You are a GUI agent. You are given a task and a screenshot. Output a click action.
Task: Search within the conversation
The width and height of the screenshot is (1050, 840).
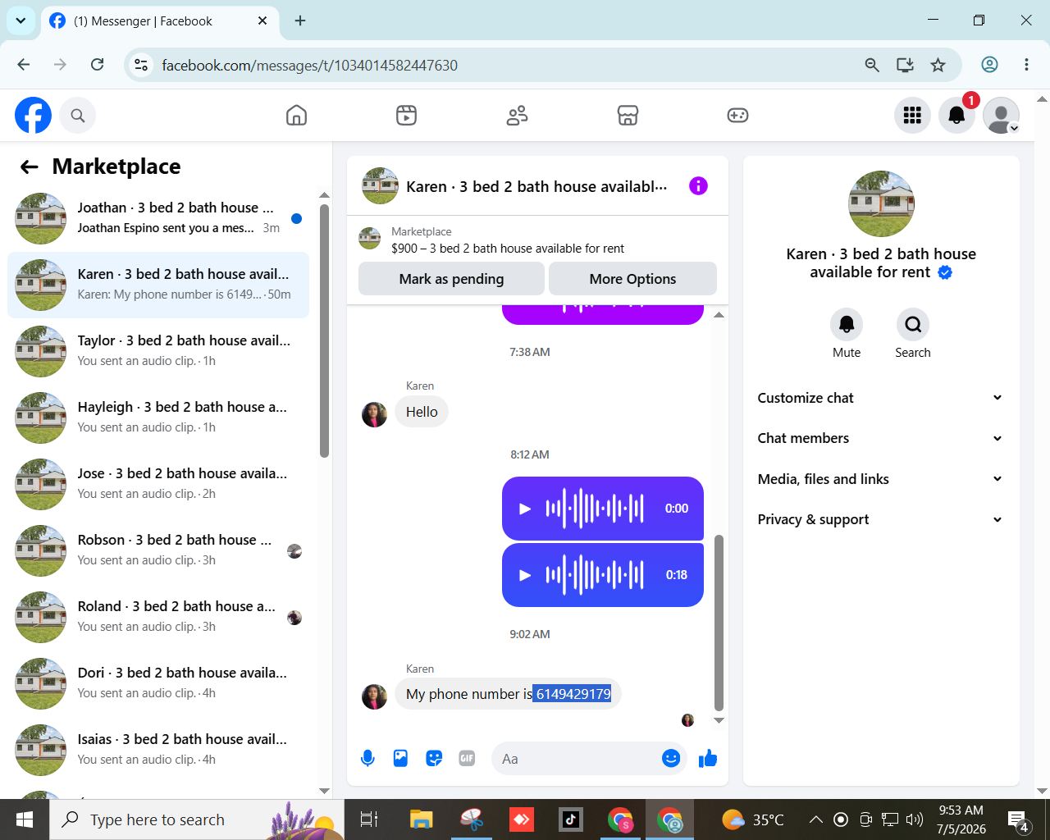click(x=912, y=325)
